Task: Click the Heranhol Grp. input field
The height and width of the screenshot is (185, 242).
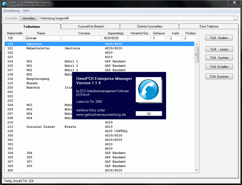Action: coord(140,38)
